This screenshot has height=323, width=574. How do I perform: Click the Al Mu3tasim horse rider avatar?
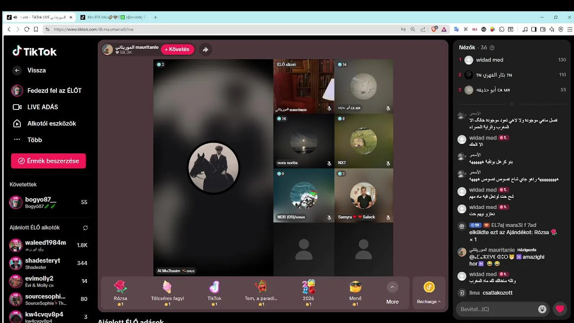point(213,167)
